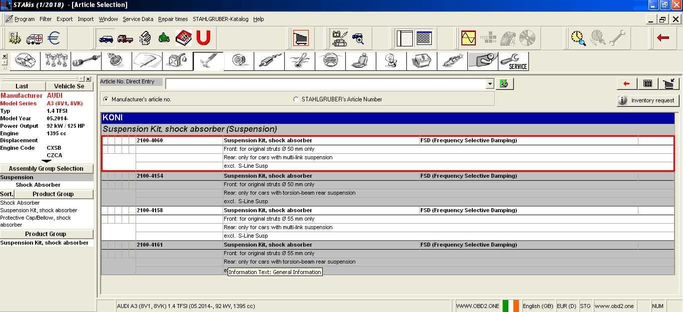
Task: Switch to the Vehicle Se tab
Action: pos(70,86)
